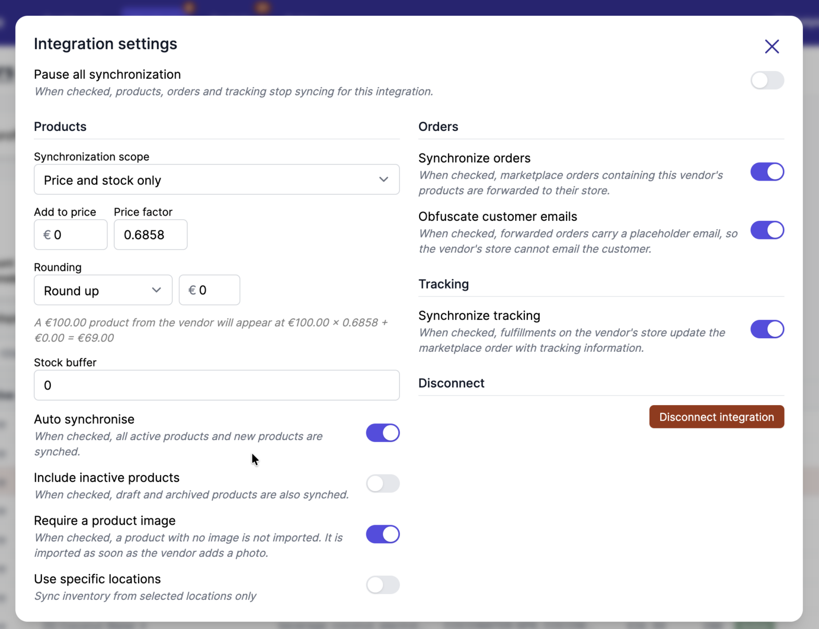Click the Price factor field

point(151,235)
